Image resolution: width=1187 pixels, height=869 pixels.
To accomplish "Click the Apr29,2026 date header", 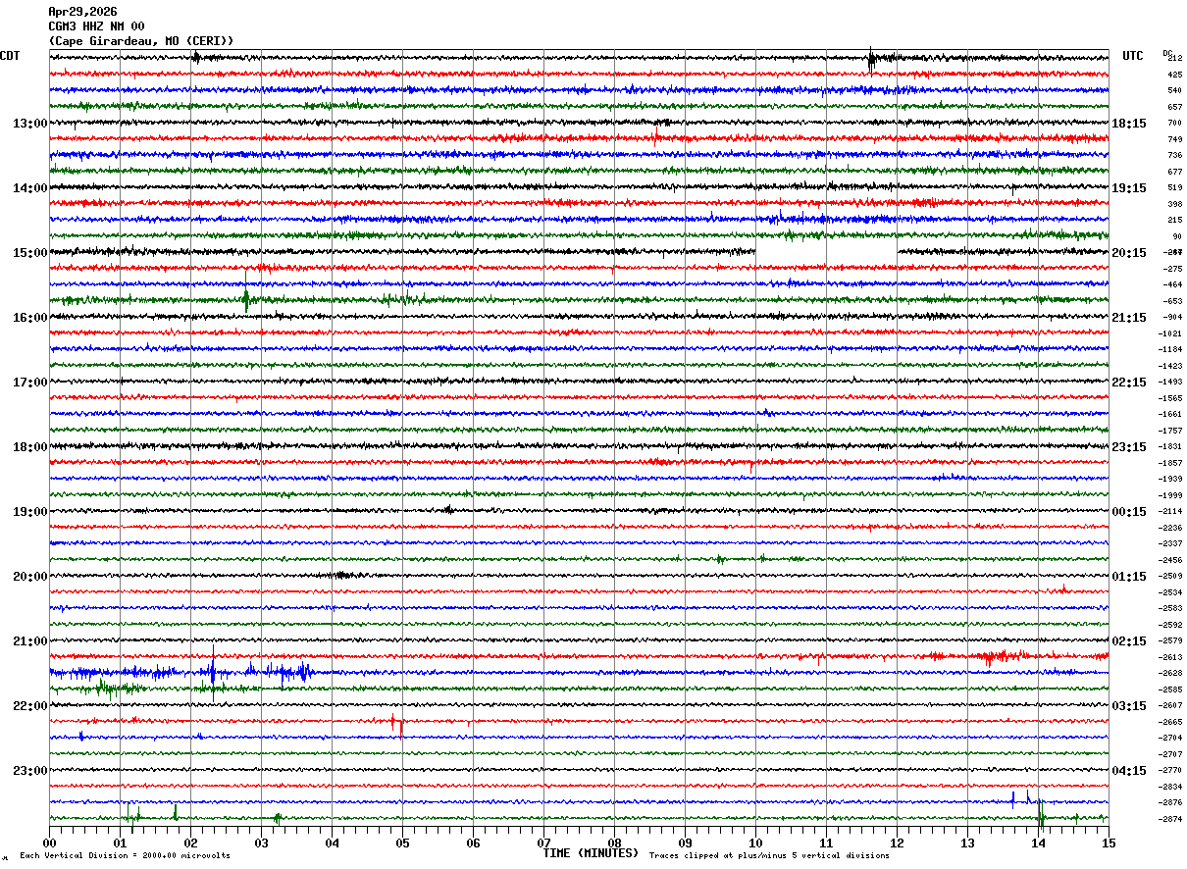I will pyautogui.click(x=82, y=12).
